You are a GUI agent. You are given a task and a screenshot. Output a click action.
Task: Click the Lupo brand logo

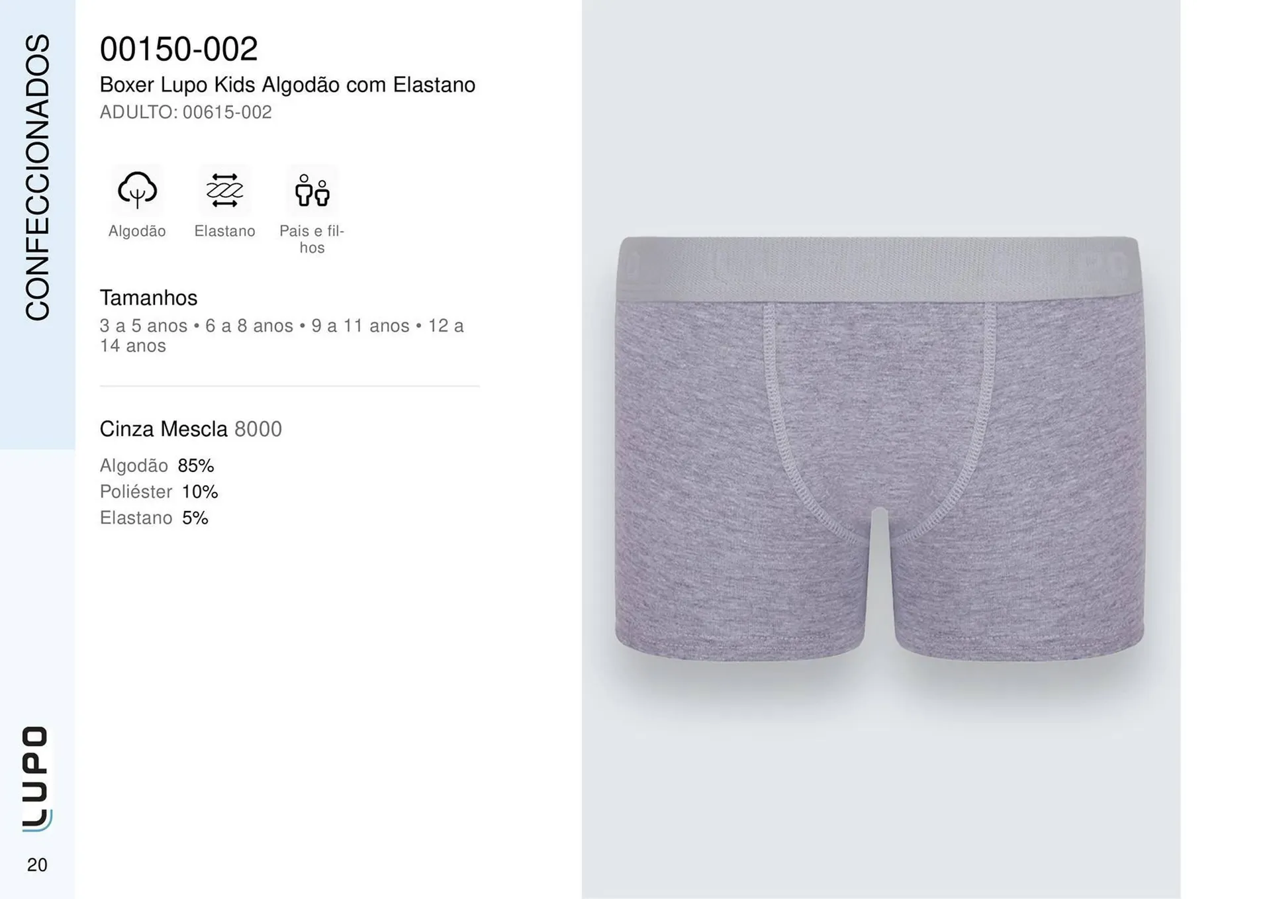tap(36, 779)
